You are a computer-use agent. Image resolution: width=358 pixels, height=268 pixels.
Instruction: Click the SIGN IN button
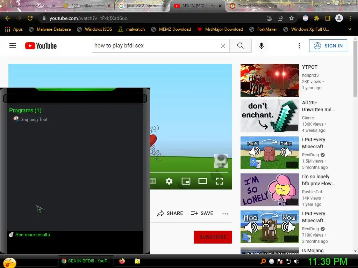tap(328, 46)
